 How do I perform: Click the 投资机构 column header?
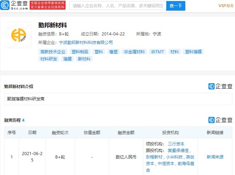(170, 132)
